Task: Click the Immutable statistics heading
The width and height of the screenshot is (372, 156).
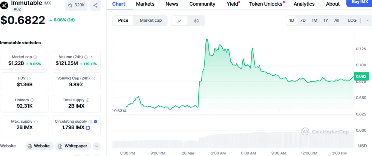Action: [x=20, y=43]
